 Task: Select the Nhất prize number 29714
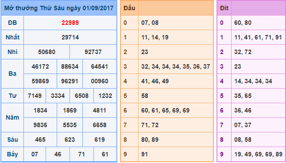click(70, 37)
